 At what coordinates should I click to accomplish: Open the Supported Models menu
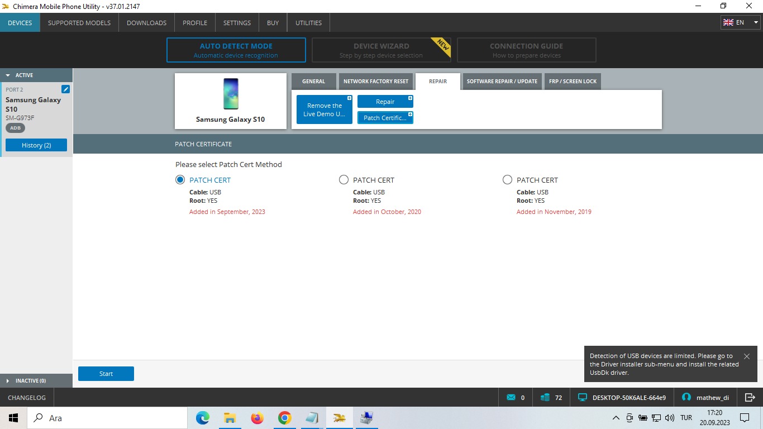pyautogui.click(x=79, y=23)
